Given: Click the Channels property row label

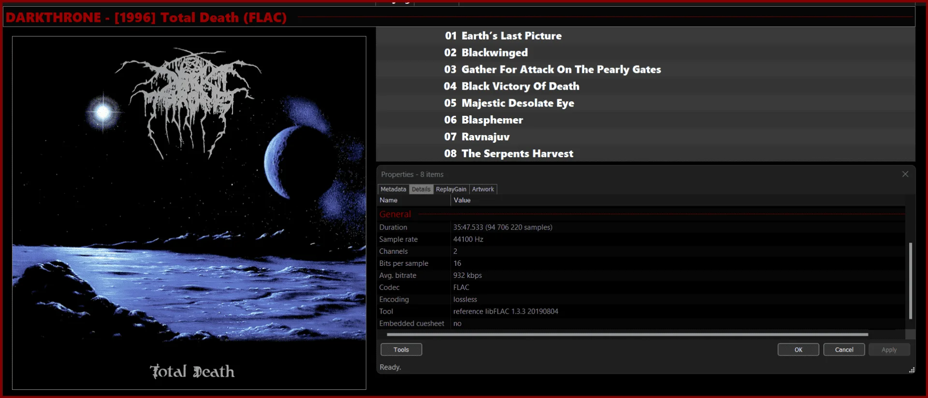Looking at the screenshot, I should (393, 251).
